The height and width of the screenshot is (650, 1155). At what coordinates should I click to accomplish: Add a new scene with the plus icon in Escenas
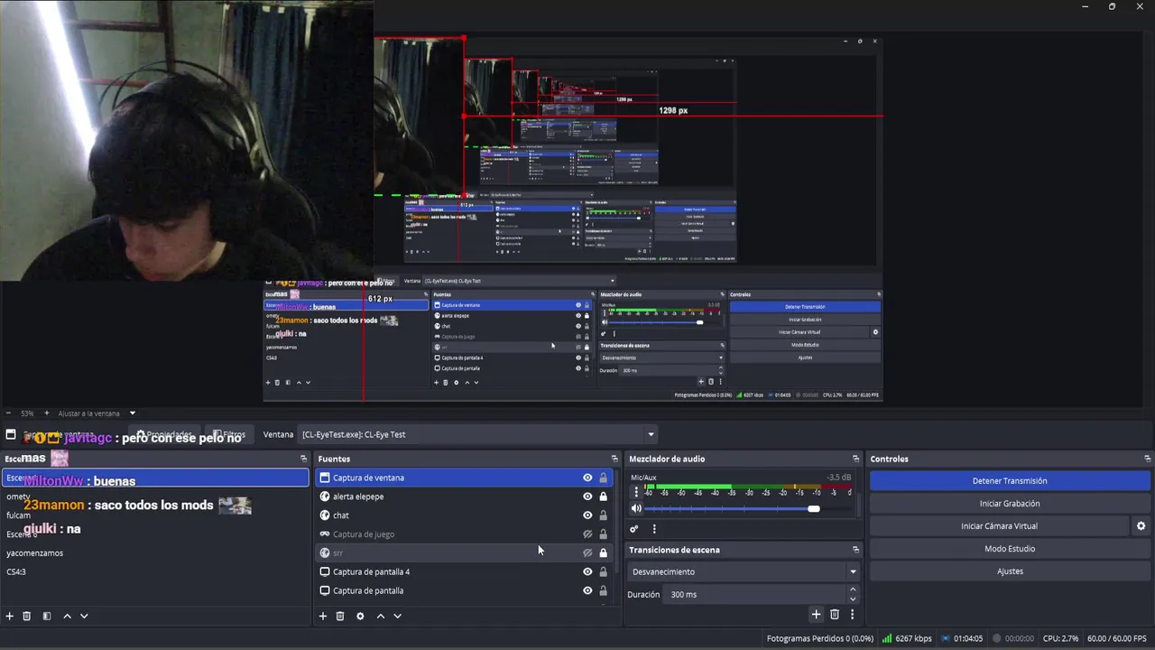pyautogui.click(x=9, y=616)
